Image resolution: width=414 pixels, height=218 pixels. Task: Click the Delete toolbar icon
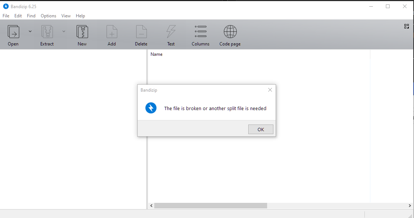click(x=141, y=32)
